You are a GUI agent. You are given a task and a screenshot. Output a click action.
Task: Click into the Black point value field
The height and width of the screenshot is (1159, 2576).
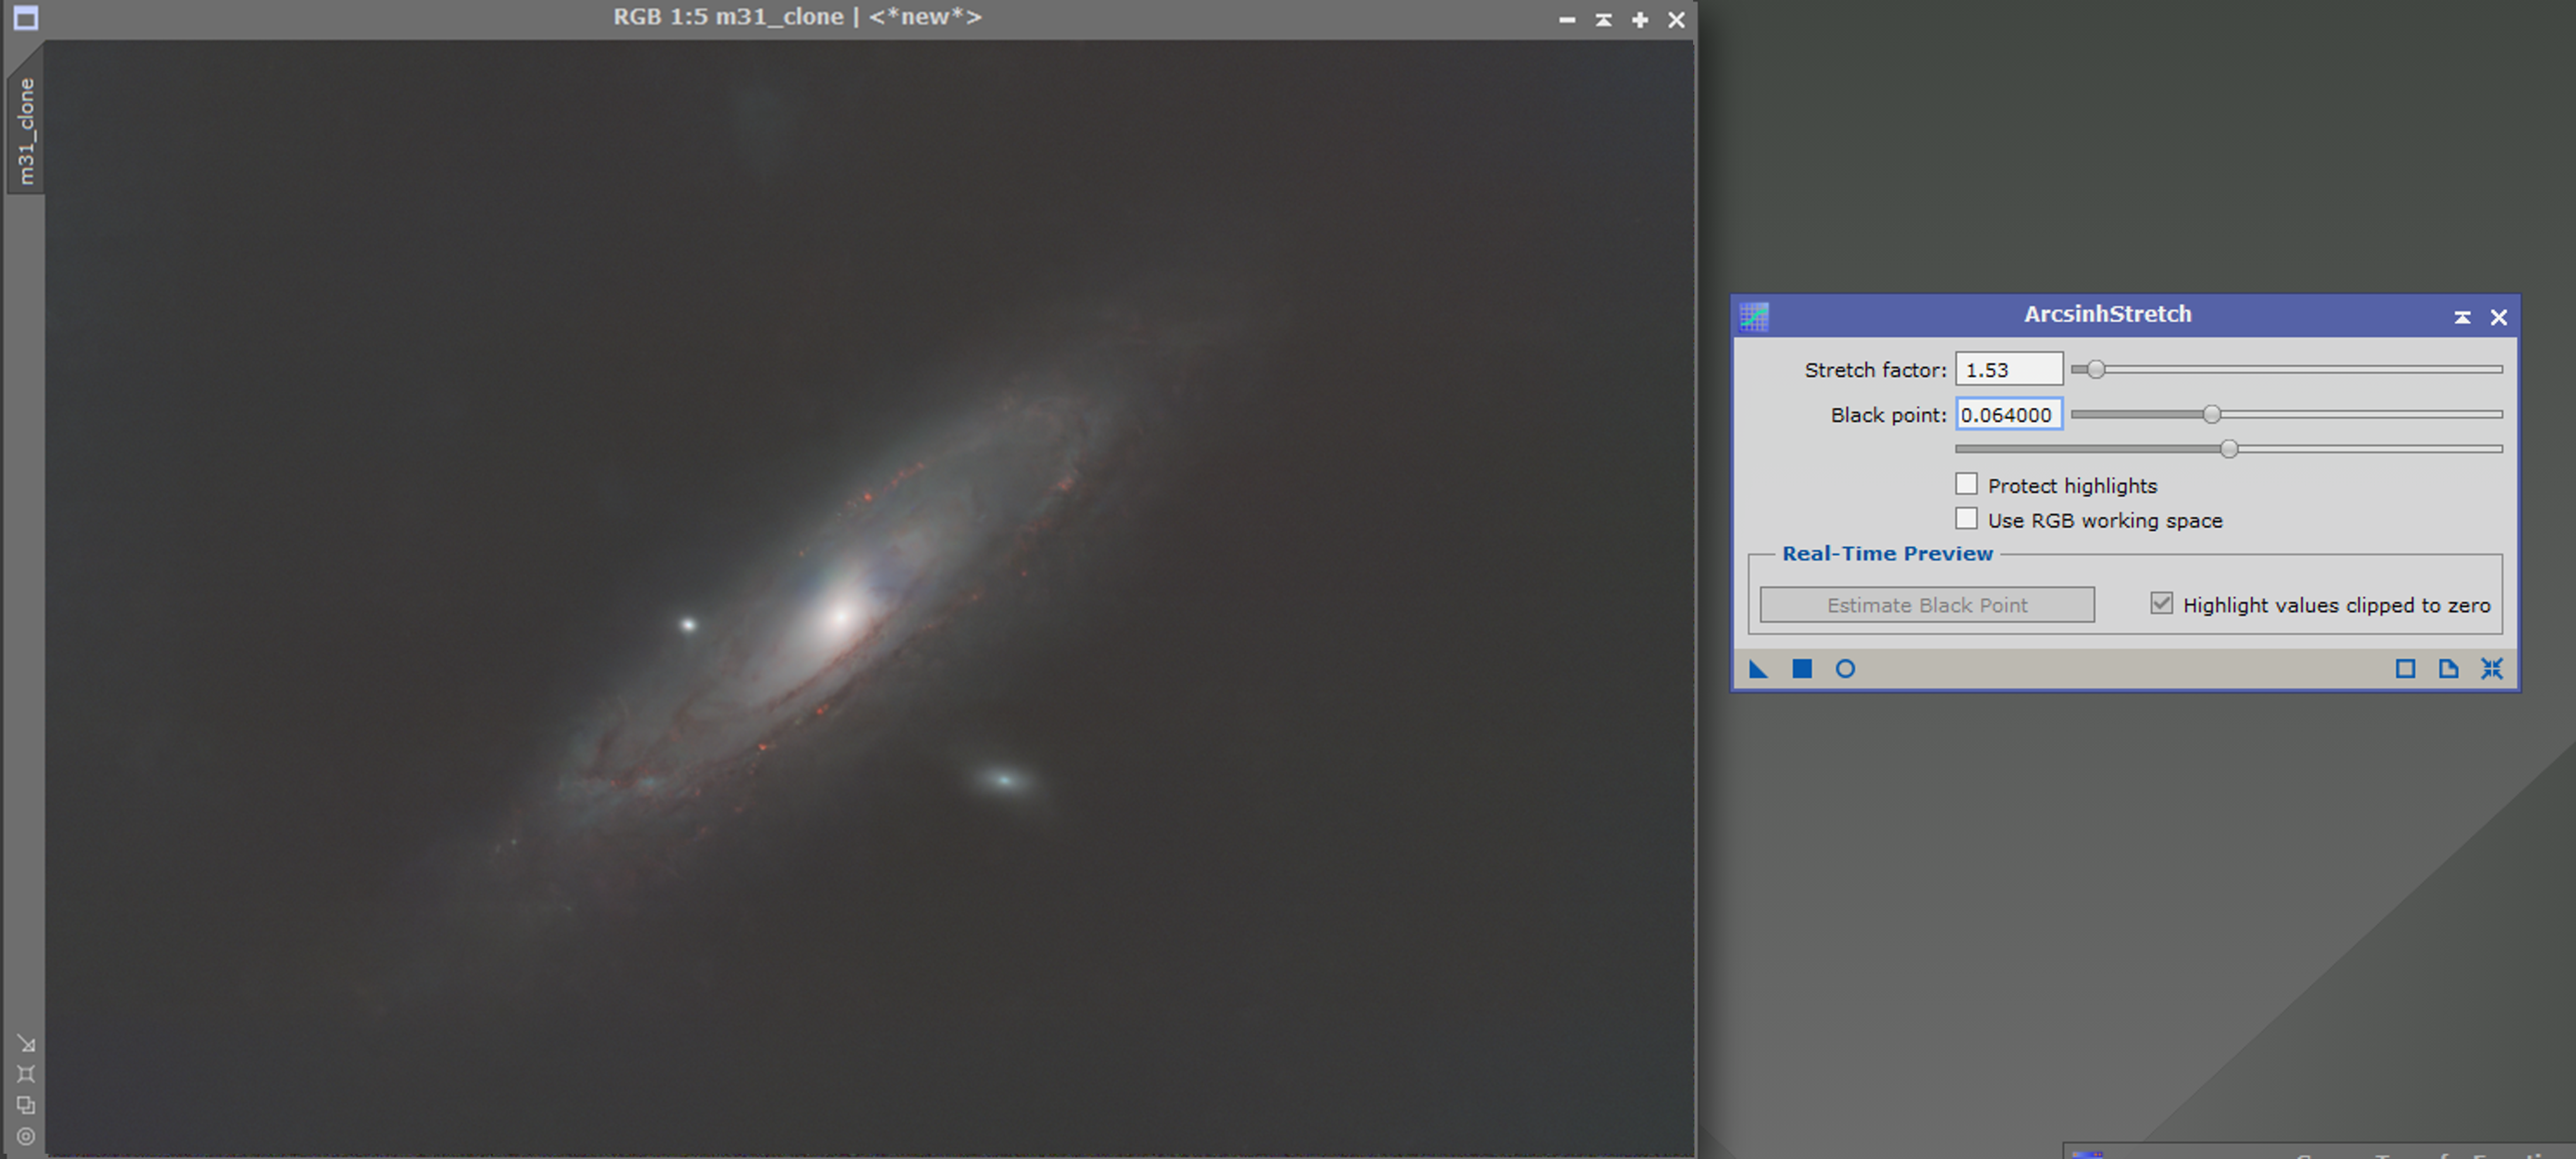[x=2007, y=415]
